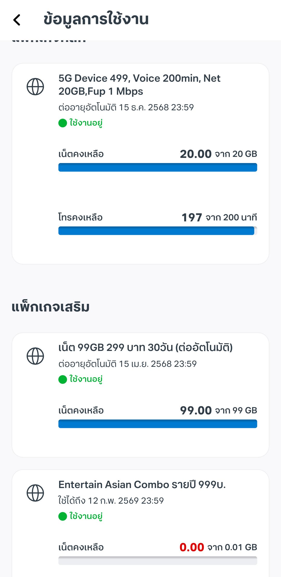281x577 pixels.
Task: Tap green active dot under 5G Device package
Action: [x=63, y=123]
